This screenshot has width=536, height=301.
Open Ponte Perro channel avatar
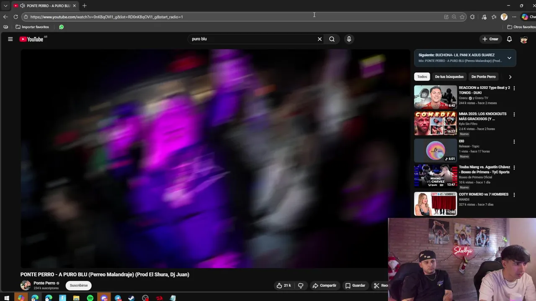pyautogui.click(x=26, y=285)
